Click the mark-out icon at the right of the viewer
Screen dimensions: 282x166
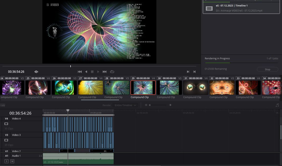tap(194, 72)
